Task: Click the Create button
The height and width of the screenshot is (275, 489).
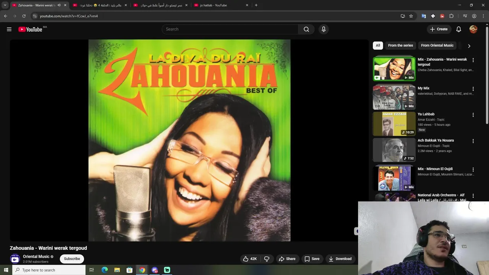Action: click(439, 29)
